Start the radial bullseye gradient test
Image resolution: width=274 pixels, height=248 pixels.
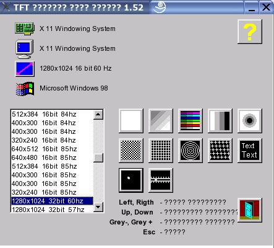[x=250, y=120]
